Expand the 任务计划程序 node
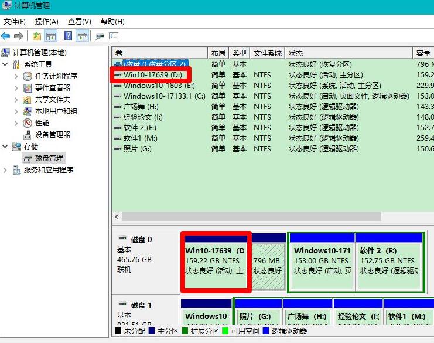The image size is (434, 343). point(16,76)
